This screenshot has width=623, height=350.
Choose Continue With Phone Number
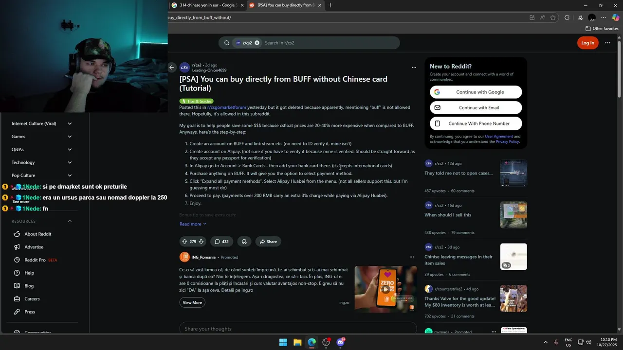point(476,123)
